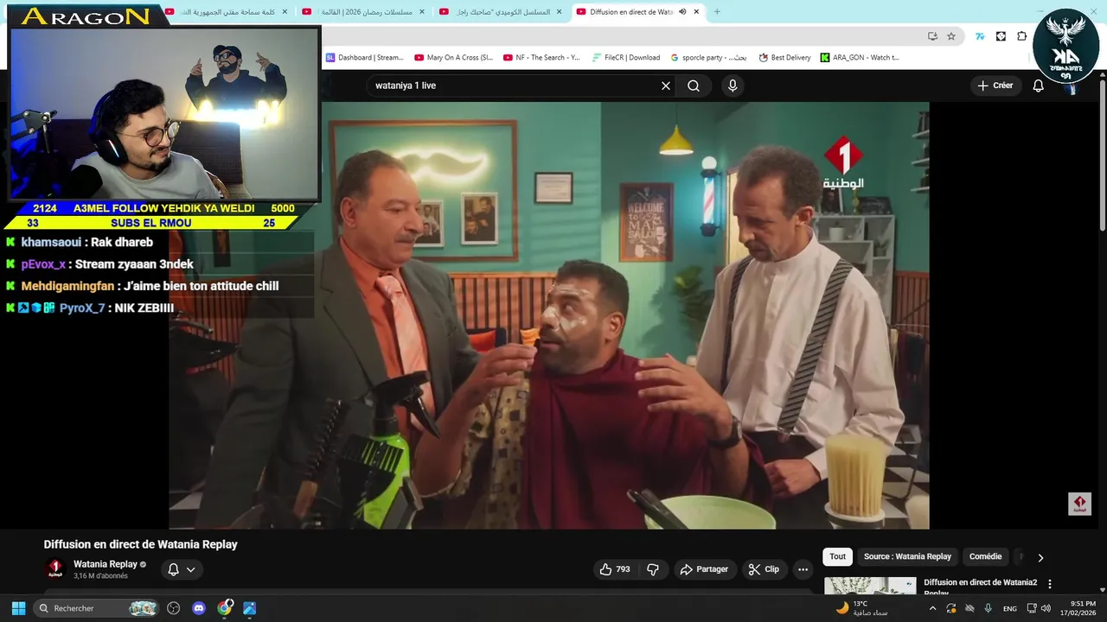Click the black square extension icon

[x=1001, y=36]
